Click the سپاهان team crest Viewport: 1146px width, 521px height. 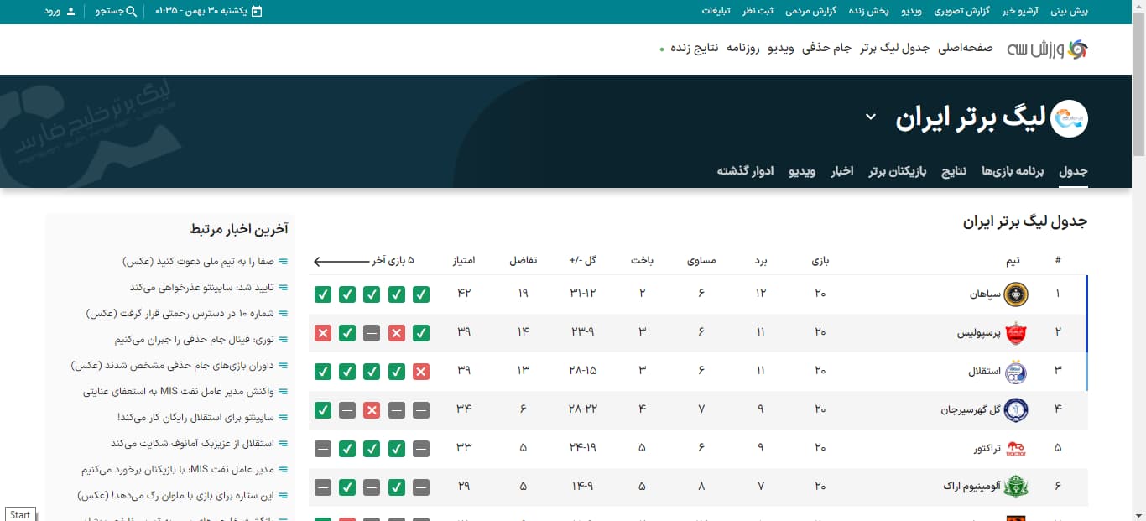click(1015, 294)
